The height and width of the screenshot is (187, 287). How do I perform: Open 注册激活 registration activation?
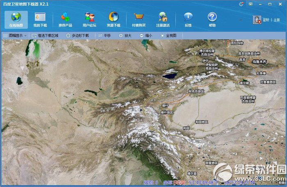[x=163, y=20]
